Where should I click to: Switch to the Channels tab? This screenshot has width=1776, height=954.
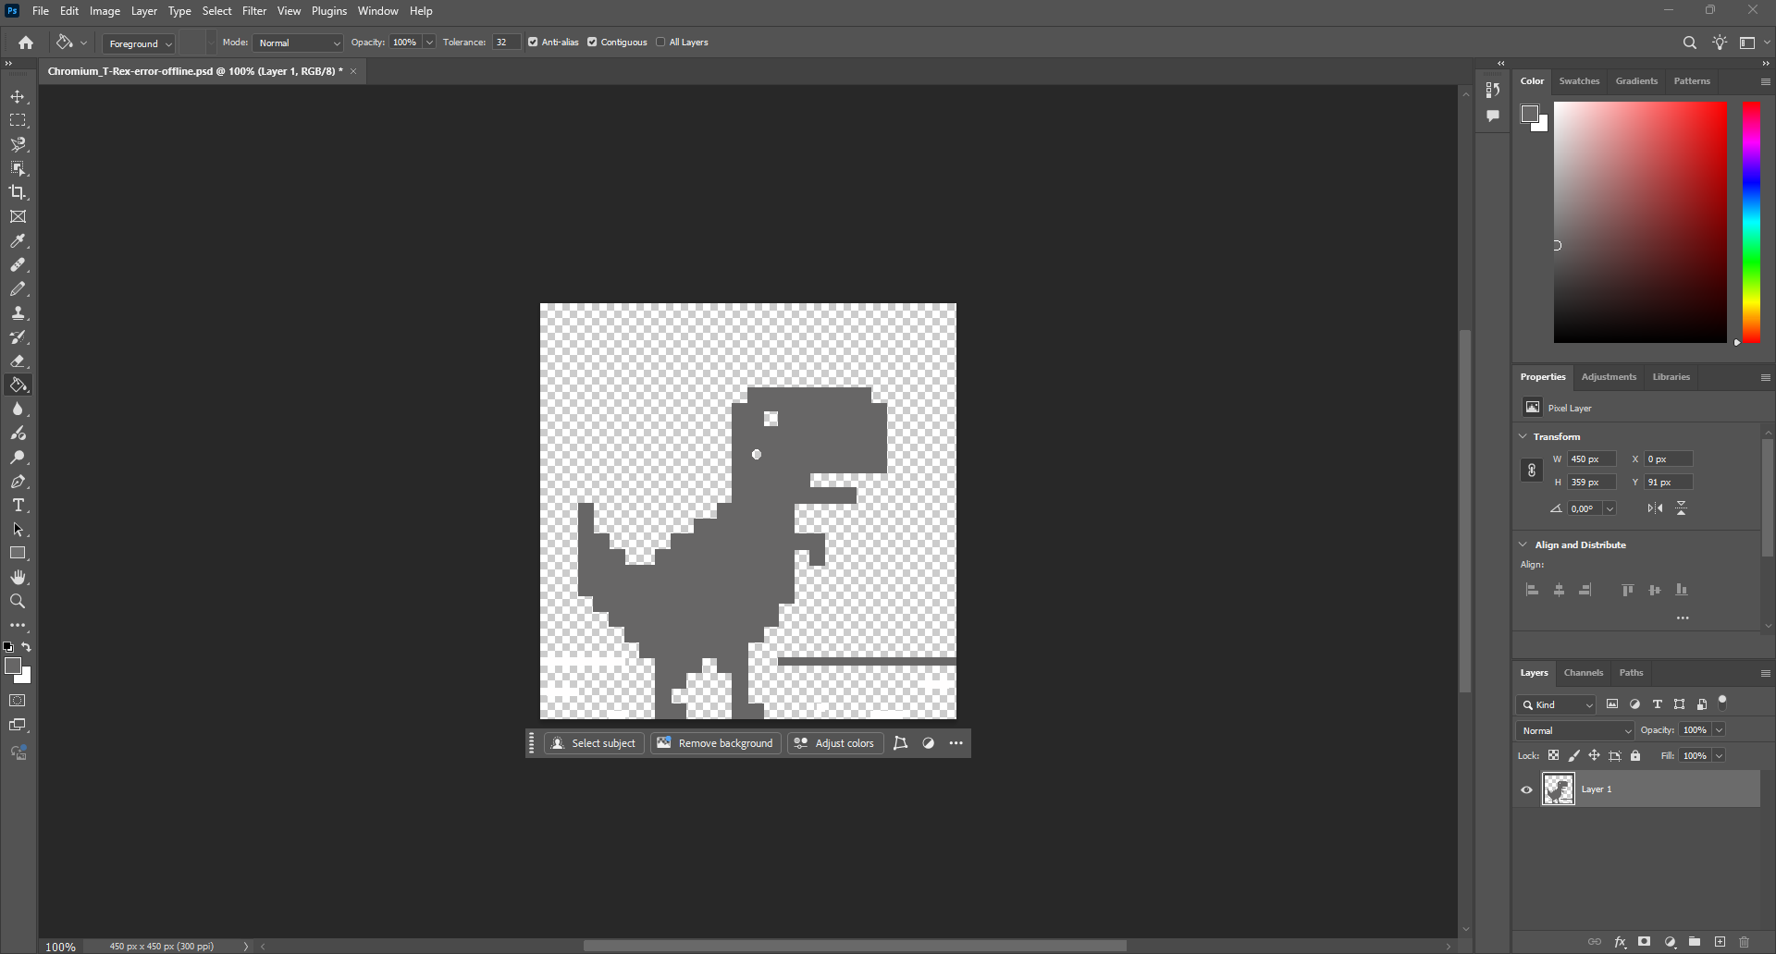(1583, 673)
